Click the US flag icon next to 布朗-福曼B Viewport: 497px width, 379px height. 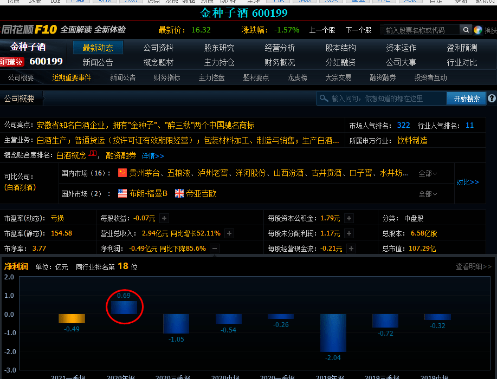click(x=122, y=193)
